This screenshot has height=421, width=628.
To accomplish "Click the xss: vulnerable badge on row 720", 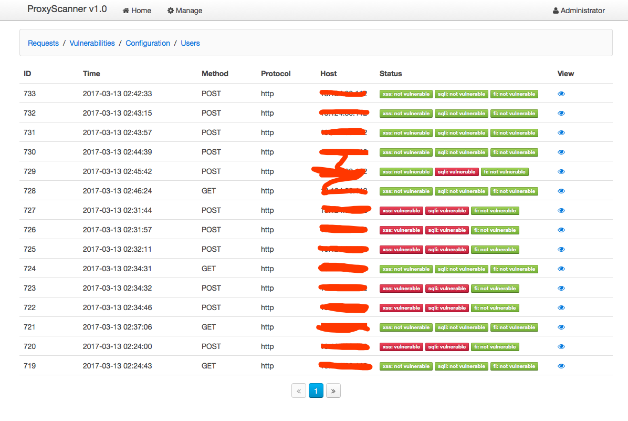I will click(x=401, y=347).
